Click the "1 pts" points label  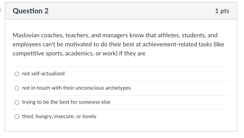pos(222,11)
